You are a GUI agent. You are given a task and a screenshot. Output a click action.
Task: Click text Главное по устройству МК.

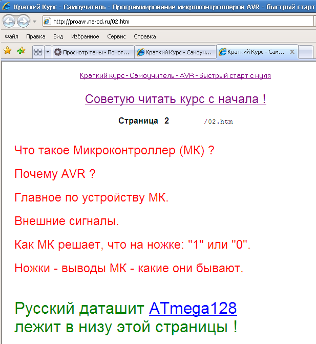[91, 197]
